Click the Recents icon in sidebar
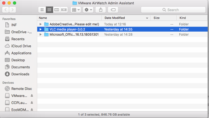The height and width of the screenshot is (118, 209). pyautogui.click(x=7, y=39)
